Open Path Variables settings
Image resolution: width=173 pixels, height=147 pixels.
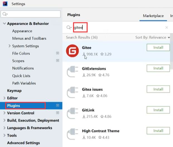(x=24, y=83)
